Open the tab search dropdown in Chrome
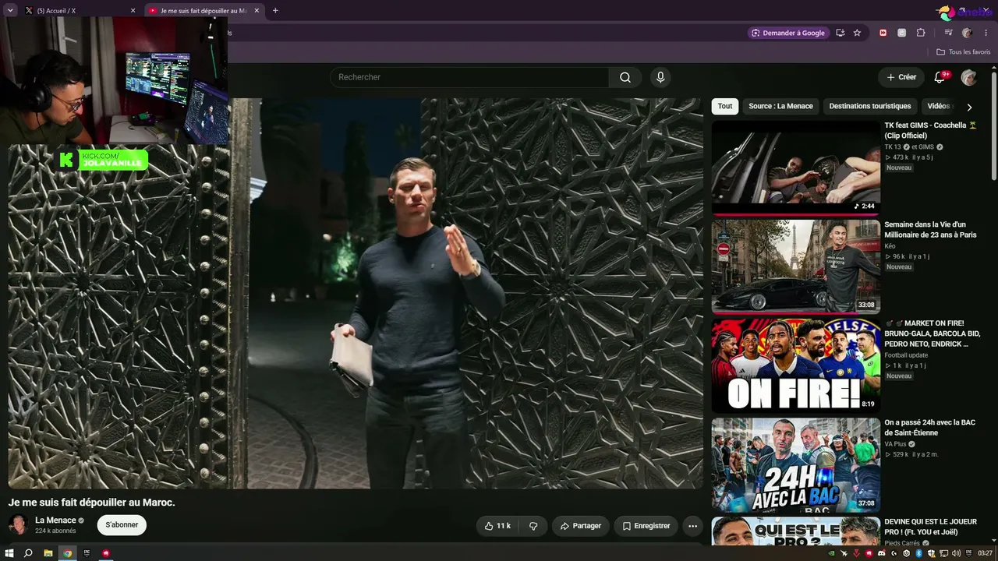The width and height of the screenshot is (998, 561). point(10,10)
